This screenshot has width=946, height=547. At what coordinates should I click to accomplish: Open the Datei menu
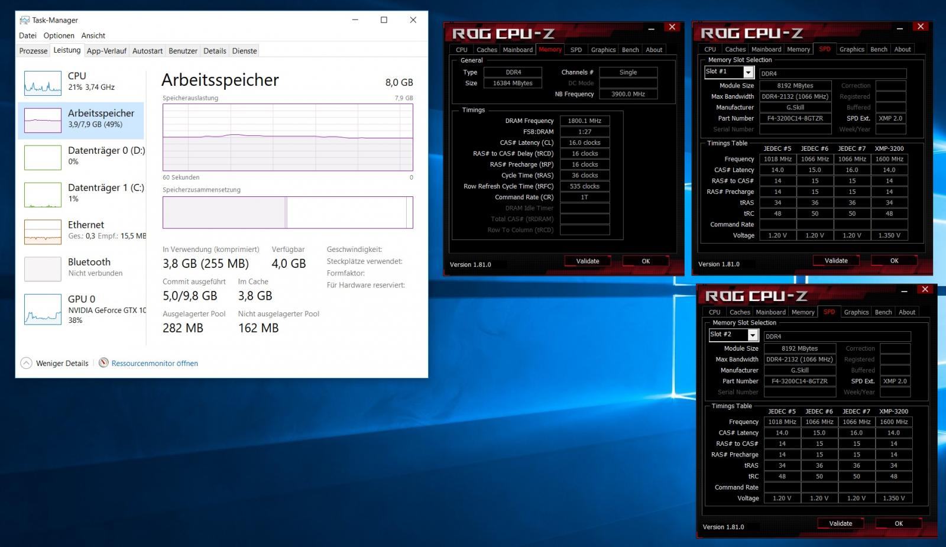[x=28, y=35]
